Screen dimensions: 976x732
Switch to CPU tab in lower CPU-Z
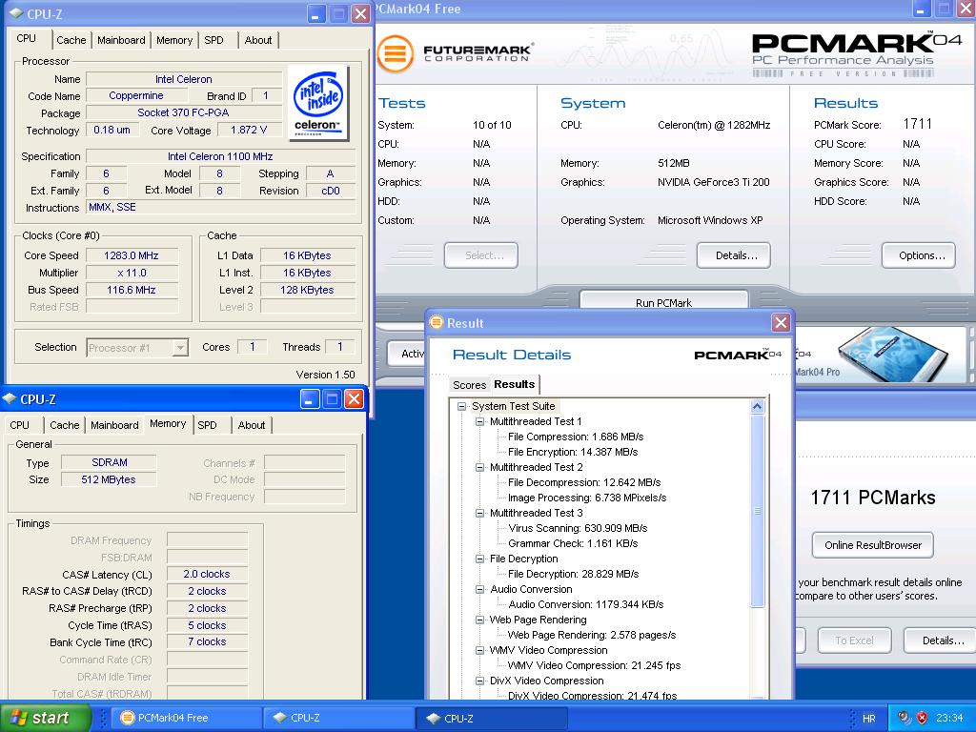(19, 425)
